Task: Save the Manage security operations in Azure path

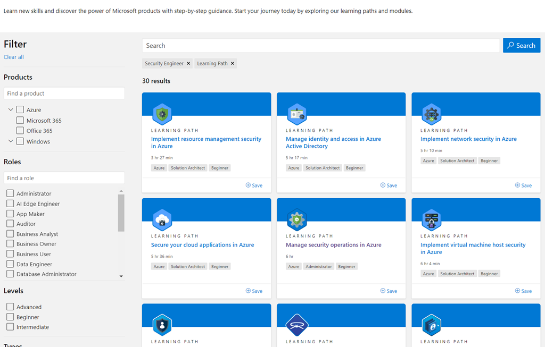Action: tap(389, 291)
